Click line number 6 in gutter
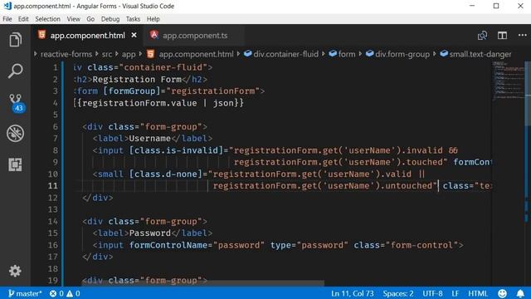The width and height of the screenshot is (531, 299). point(56,127)
